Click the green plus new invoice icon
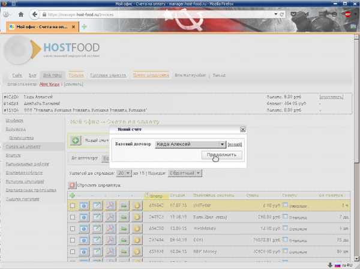Viewport: 360px width, 269px height. click(x=76, y=141)
